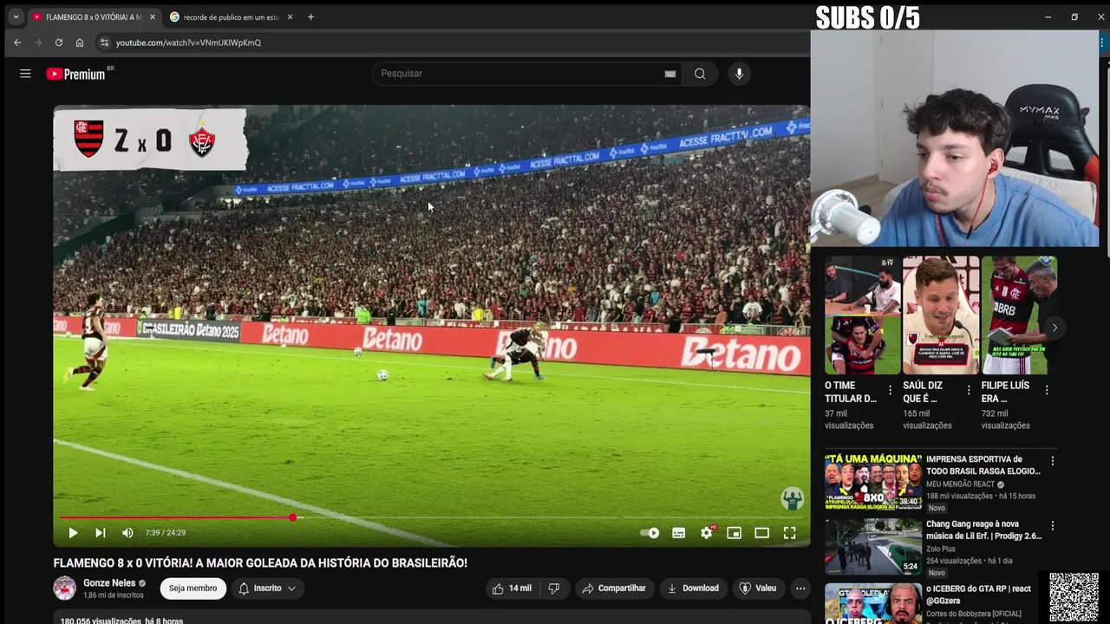
Task: Switch to recorde de publico tab
Action: click(x=229, y=16)
